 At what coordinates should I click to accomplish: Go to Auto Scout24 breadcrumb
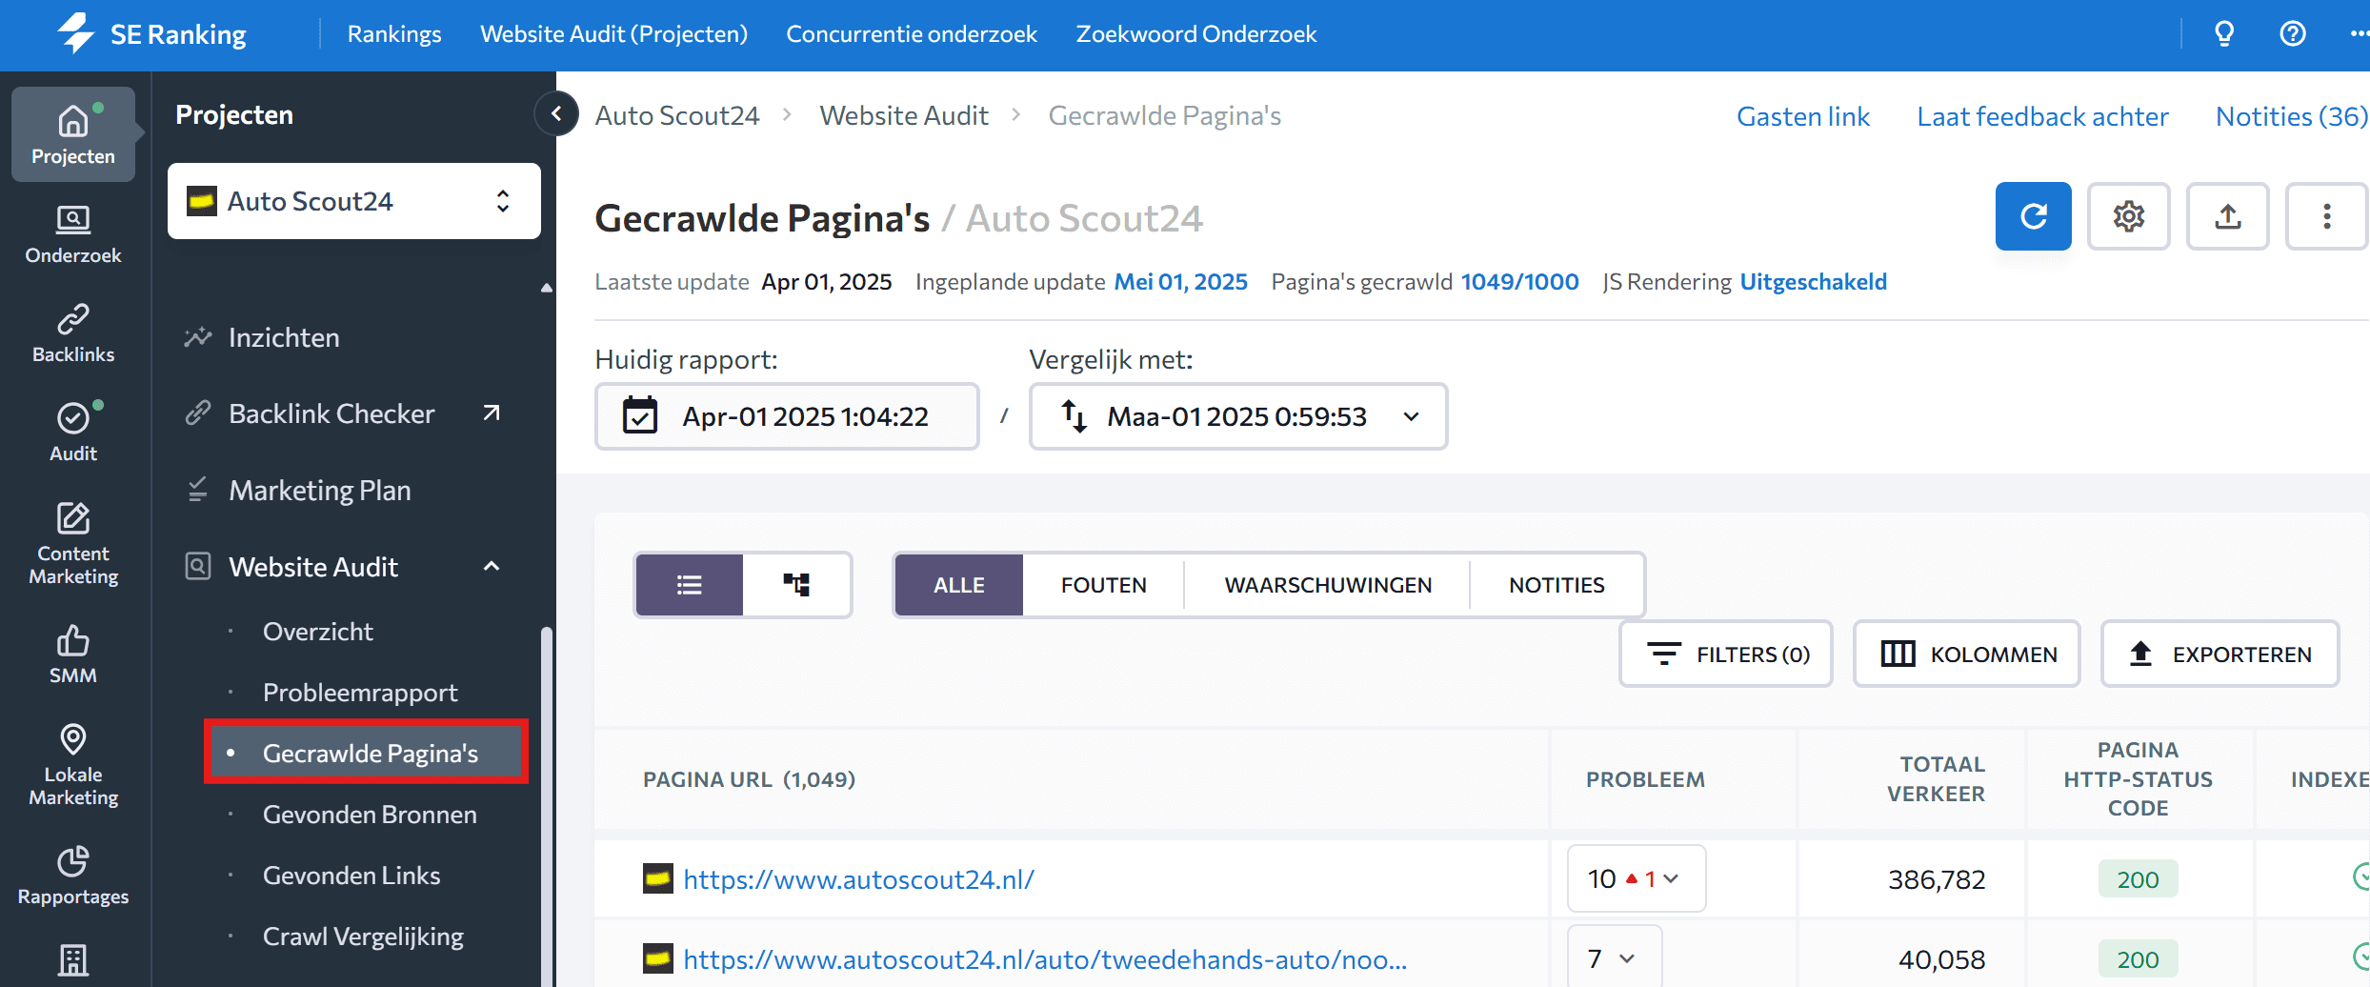point(677,115)
